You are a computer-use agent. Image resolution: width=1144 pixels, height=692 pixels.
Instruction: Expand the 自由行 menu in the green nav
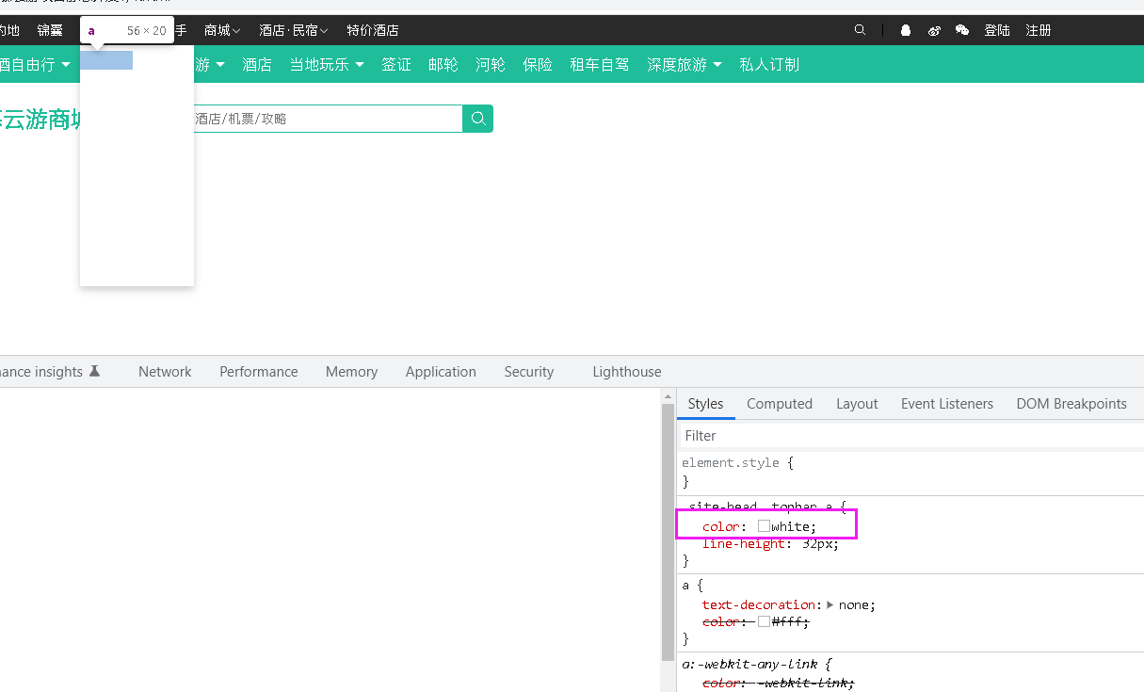pyautogui.click(x=35, y=64)
